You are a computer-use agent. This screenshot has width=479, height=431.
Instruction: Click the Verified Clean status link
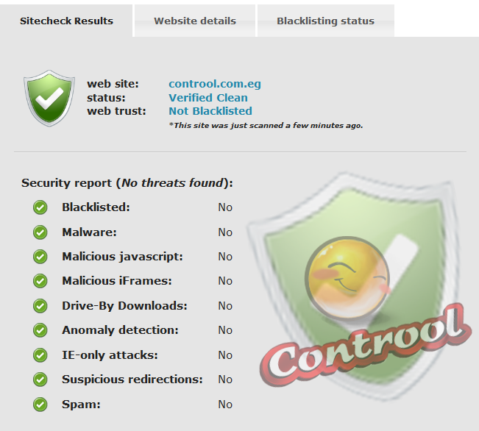point(208,98)
